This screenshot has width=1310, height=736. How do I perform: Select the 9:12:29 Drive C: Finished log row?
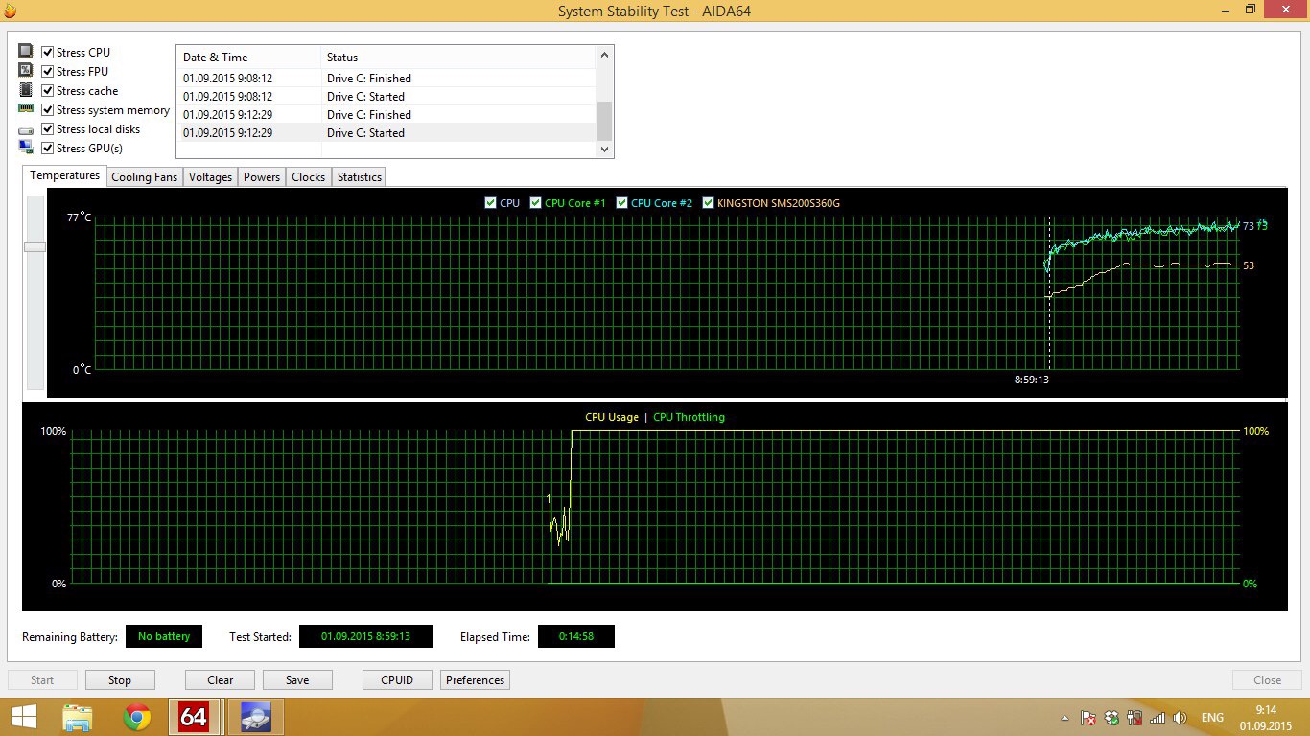point(386,115)
